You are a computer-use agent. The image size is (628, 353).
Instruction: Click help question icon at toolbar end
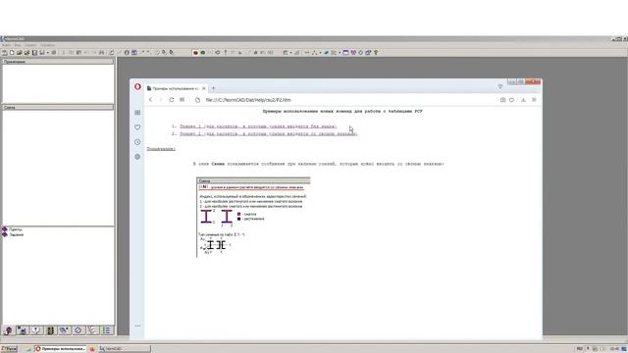pyautogui.click(x=376, y=52)
